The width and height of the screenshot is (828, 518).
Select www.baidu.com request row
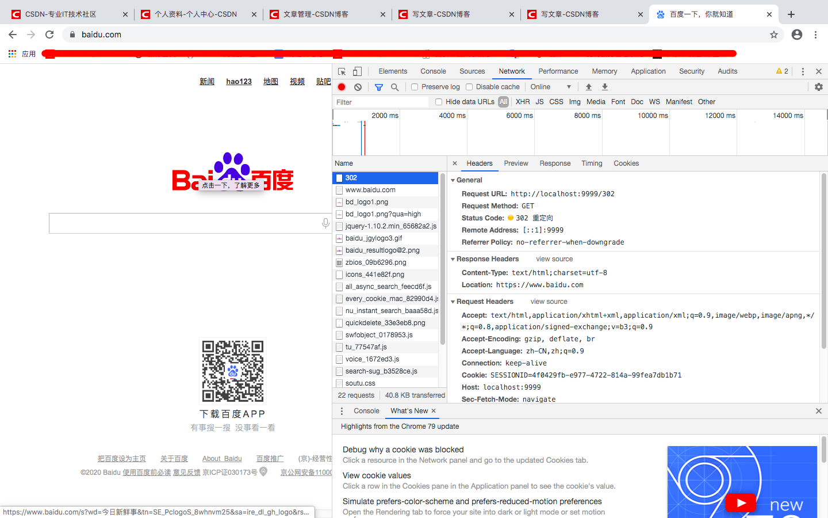coord(385,190)
